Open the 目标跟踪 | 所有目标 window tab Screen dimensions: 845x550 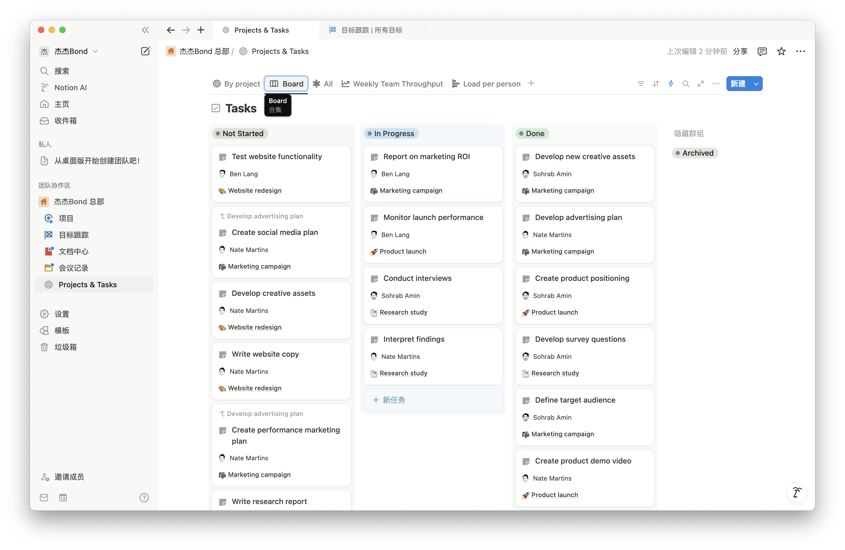[x=371, y=30]
